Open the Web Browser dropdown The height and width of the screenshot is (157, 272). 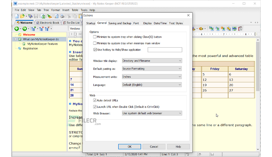click(x=152, y=113)
